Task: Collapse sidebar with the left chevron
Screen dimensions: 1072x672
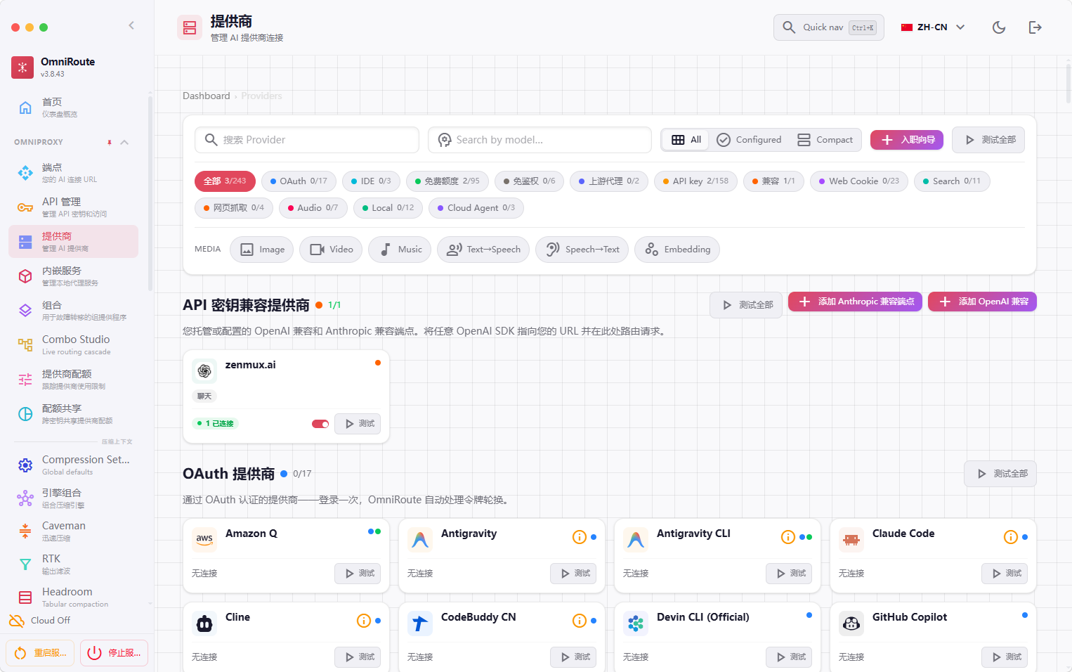Action: point(131,25)
